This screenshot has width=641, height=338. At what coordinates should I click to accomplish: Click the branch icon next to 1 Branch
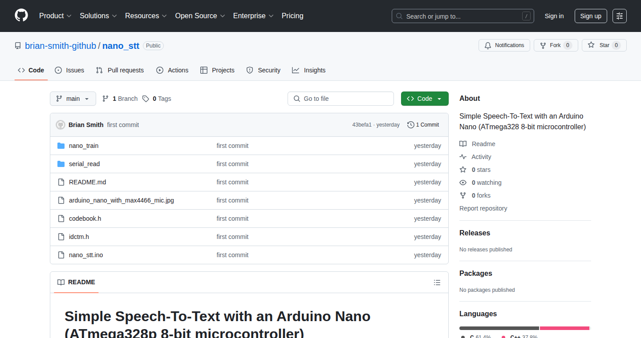105,99
